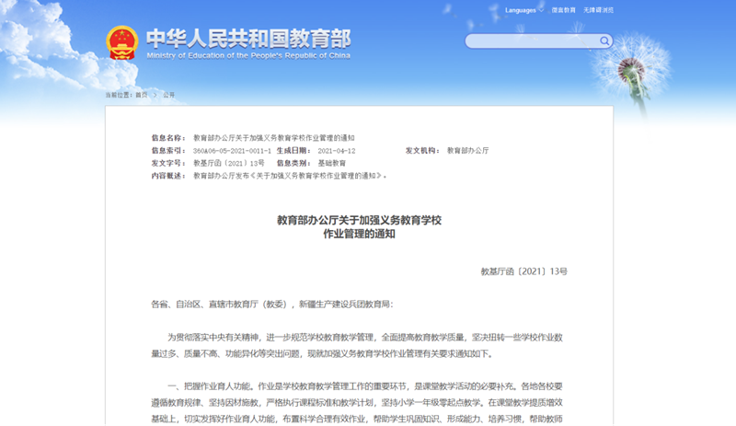Click the issuer value 教育部办公厅
736x426 pixels.
(467, 151)
